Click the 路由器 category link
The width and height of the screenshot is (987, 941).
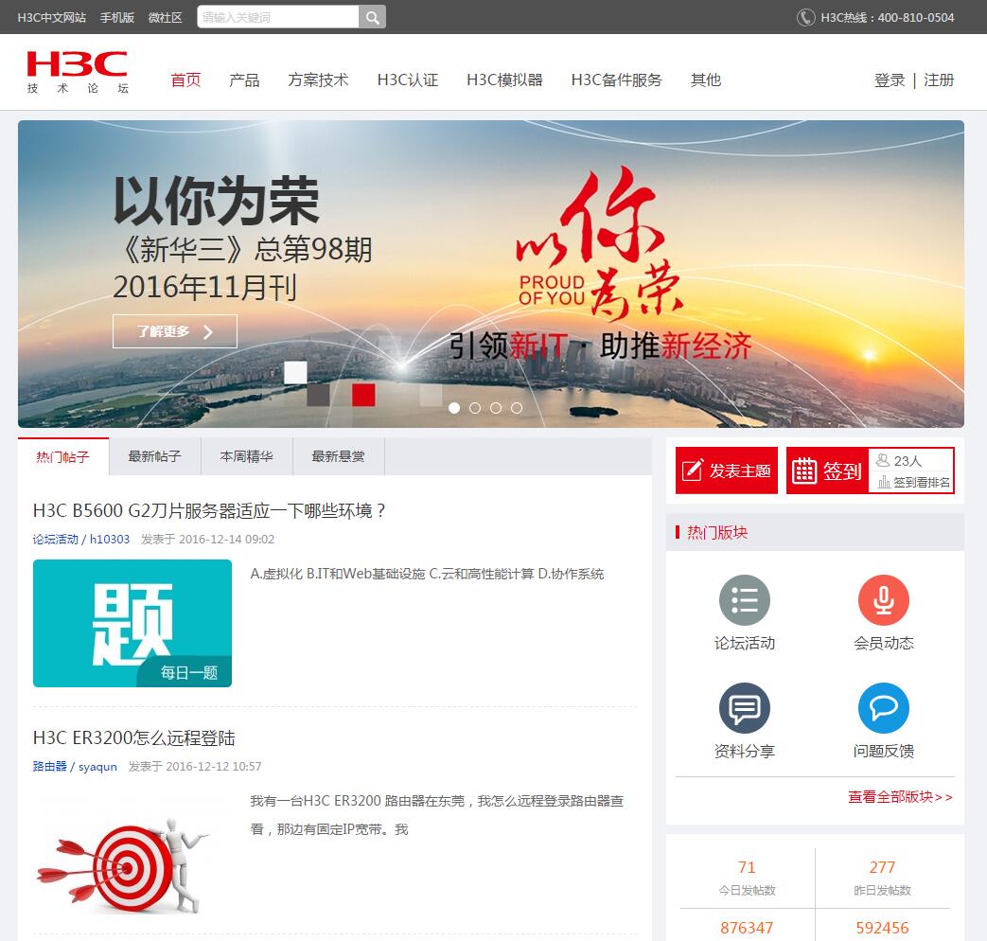(50, 767)
